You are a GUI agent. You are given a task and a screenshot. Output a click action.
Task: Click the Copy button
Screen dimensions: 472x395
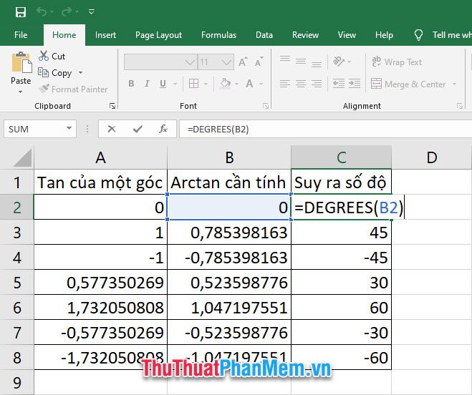coord(55,73)
